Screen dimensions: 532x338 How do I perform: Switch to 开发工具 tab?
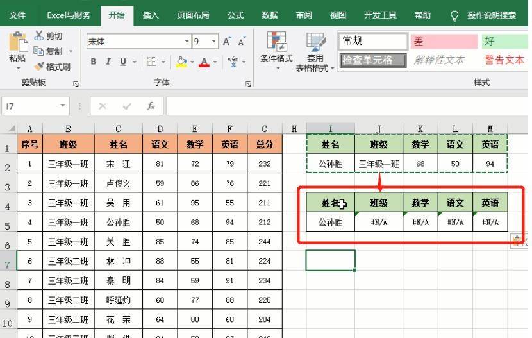380,15
